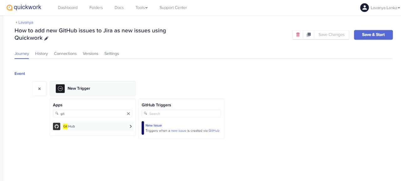Open the Support Center menu item
401x181 pixels.
pos(173,8)
